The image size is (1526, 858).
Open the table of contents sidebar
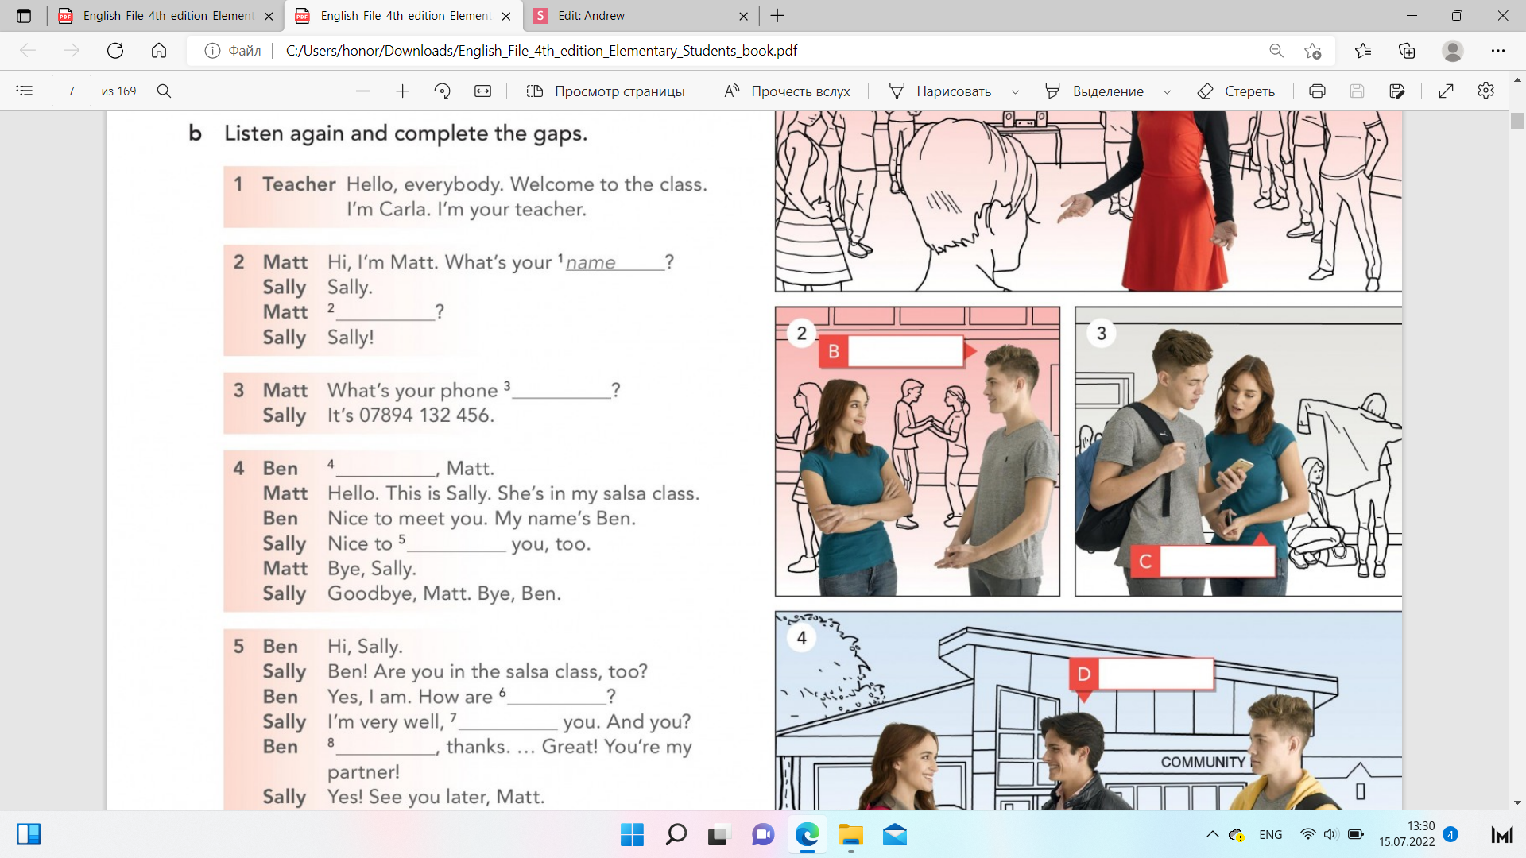tap(25, 91)
